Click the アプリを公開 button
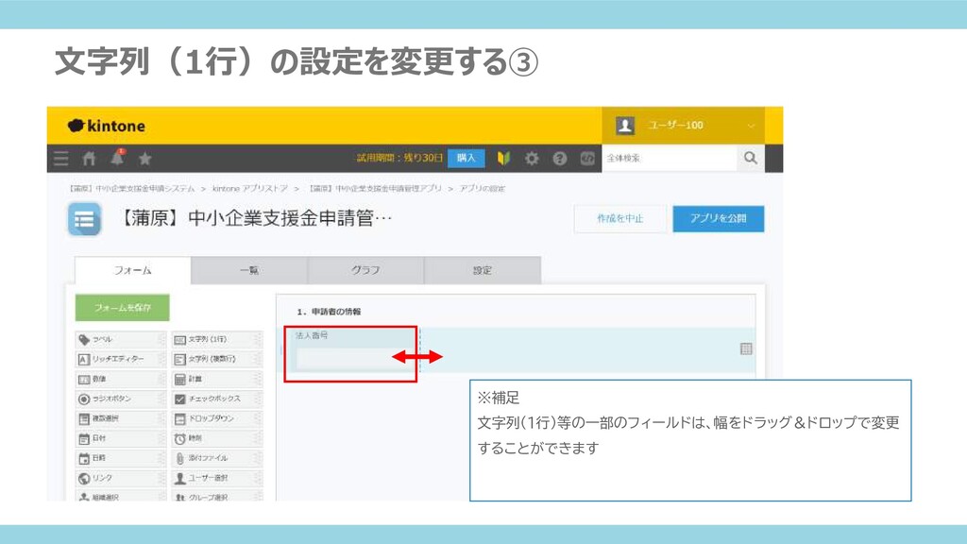The height and width of the screenshot is (544, 967). 719,218
